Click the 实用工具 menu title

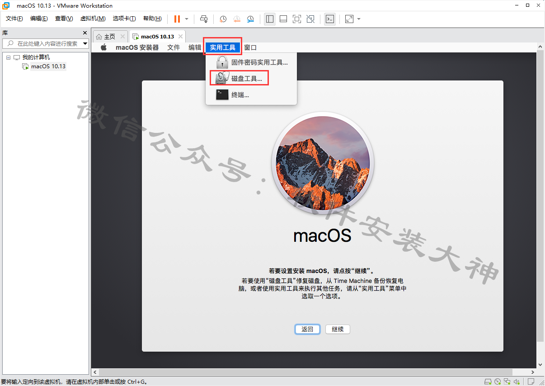tap(223, 47)
